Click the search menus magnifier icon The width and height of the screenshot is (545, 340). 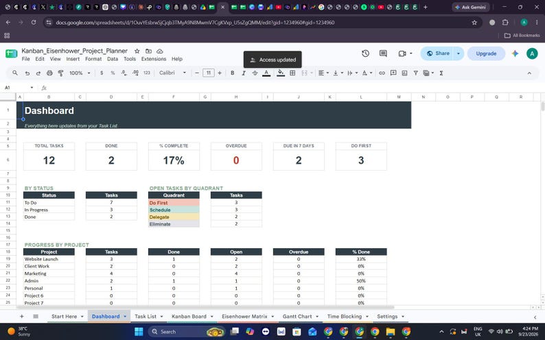tap(15, 73)
